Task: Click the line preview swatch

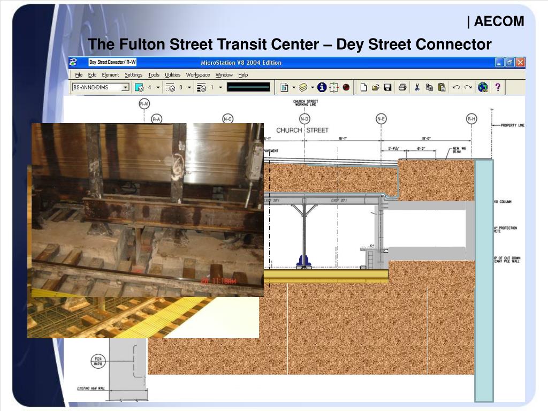Action: [x=248, y=87]
